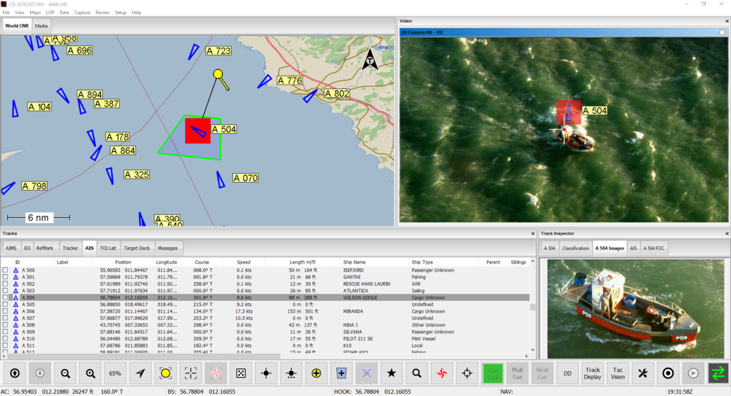Click the yellow circle plus icon
The height and width of the screenshot is (396, 731).
(x=317, y=373)
